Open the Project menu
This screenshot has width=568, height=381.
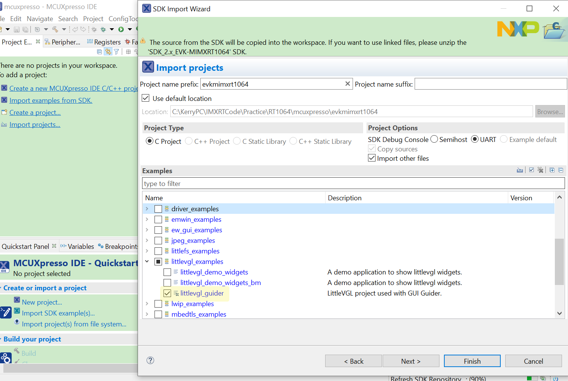coord(93,18)
